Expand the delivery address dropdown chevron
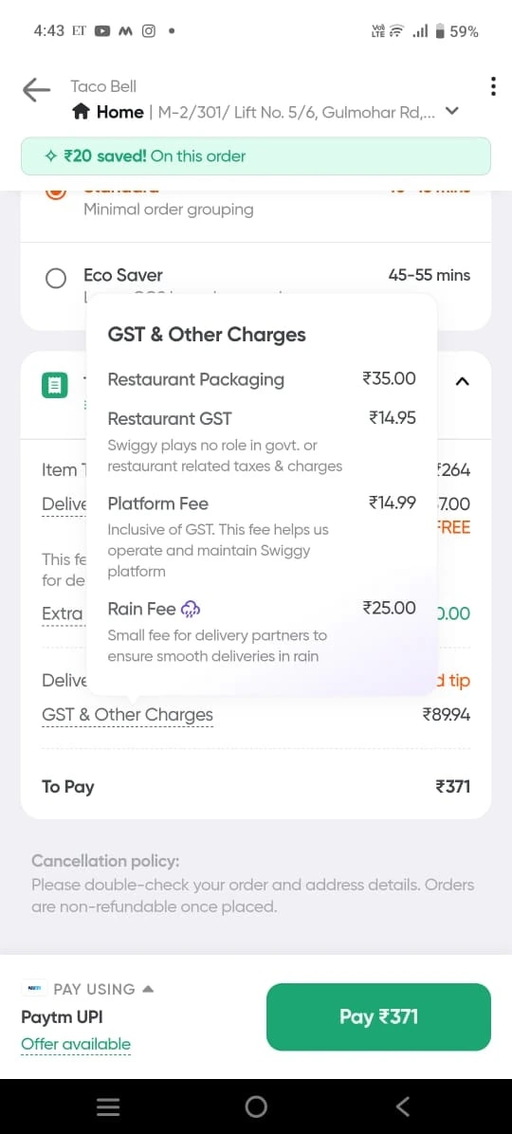The width and height of the screenshot is (512, 1134). (452, 111)
